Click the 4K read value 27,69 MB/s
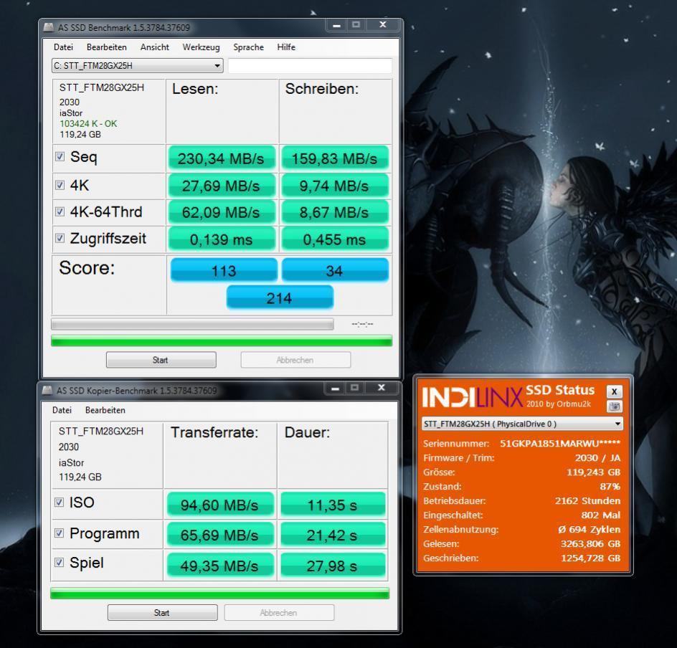Screen dimensions: 677x648 tap(221, 186)
